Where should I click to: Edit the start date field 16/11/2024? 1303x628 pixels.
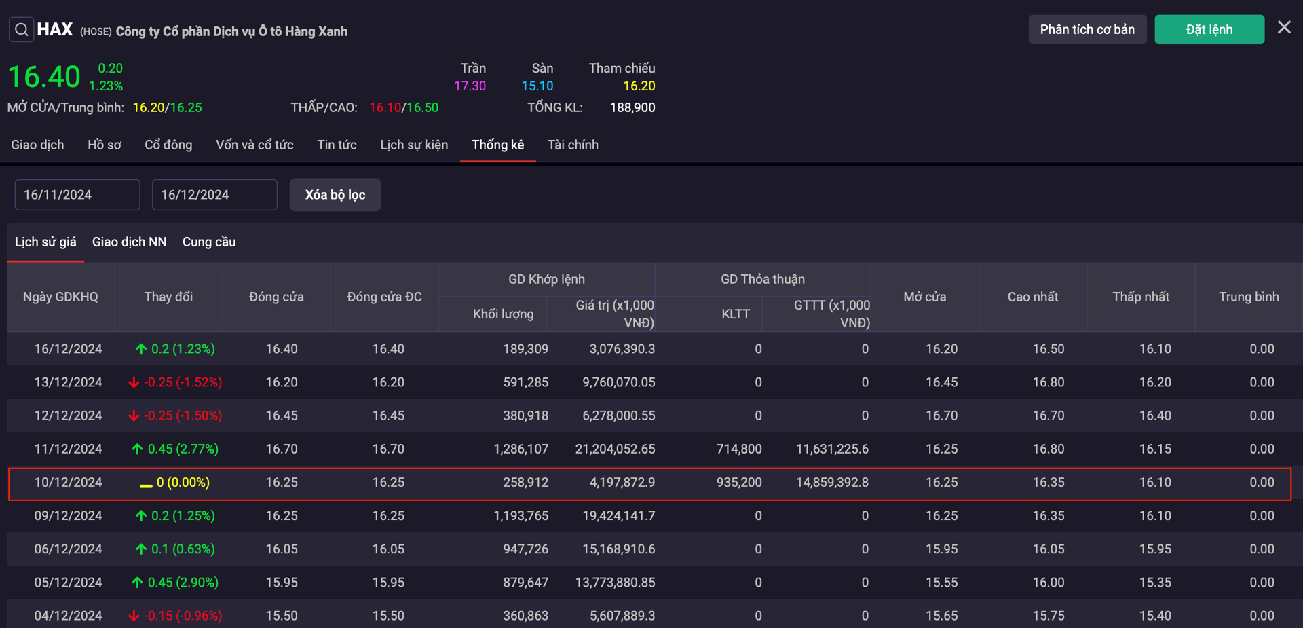(x=77, y=195)
